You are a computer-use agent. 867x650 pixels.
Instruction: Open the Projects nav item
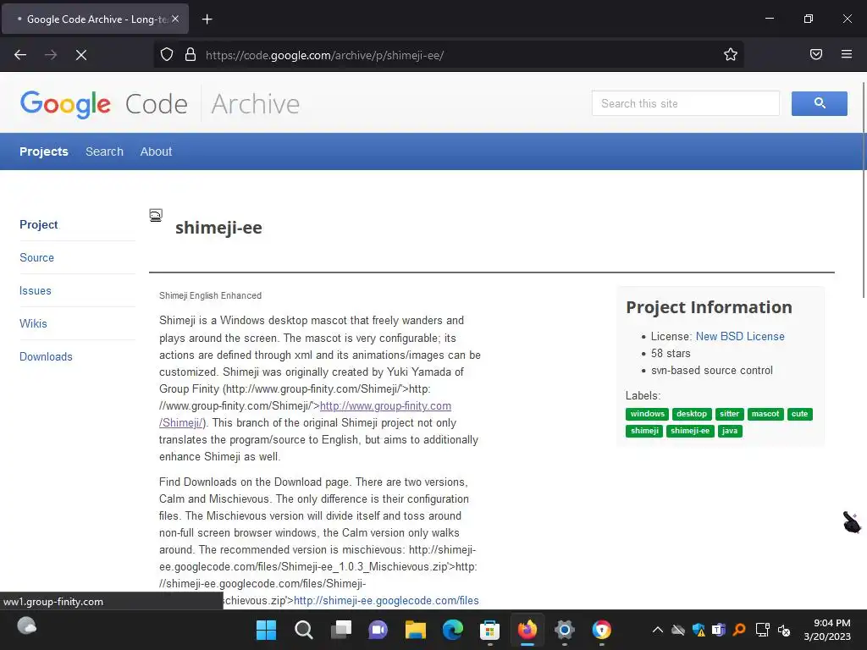tap(44, 151)
